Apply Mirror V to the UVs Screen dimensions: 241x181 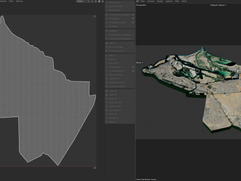(120, 59)
